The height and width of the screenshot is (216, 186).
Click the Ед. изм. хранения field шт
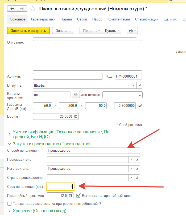52,95
